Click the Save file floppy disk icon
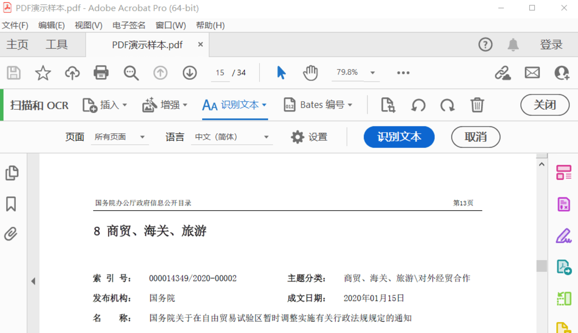578x333 pixels. coord(14,73)
